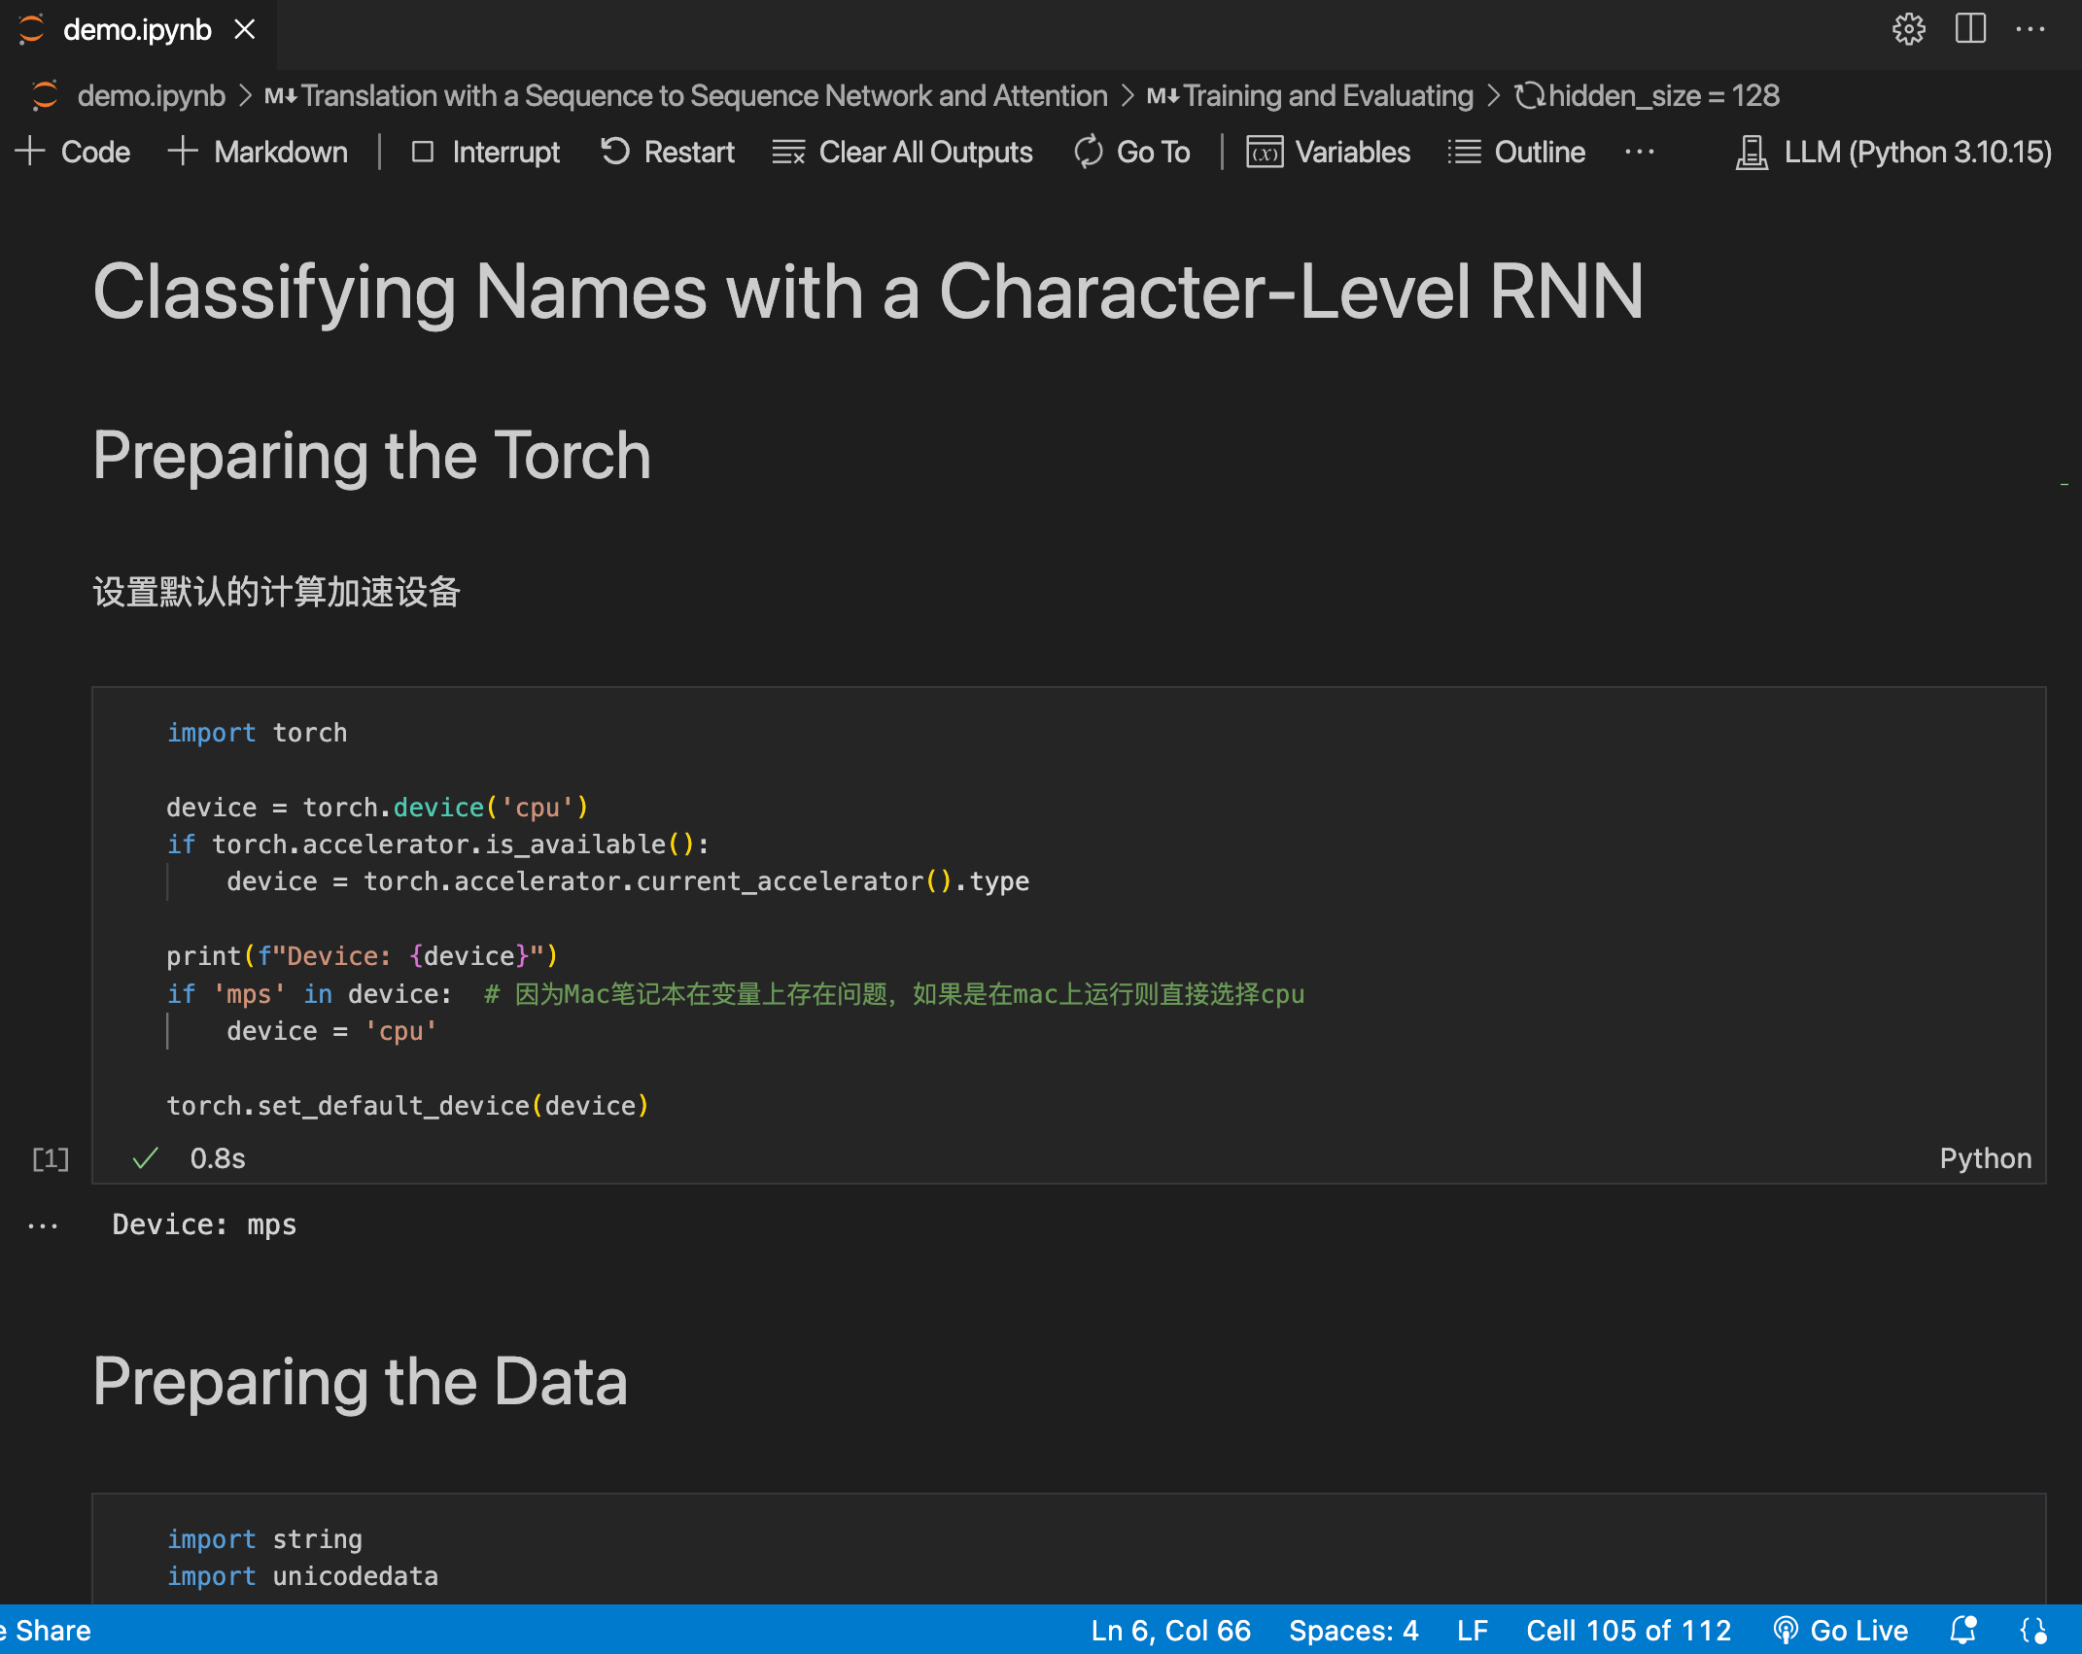Click the Interrupt square icon
This screenshot has width=2082, height=1654.
click(422, 151)
